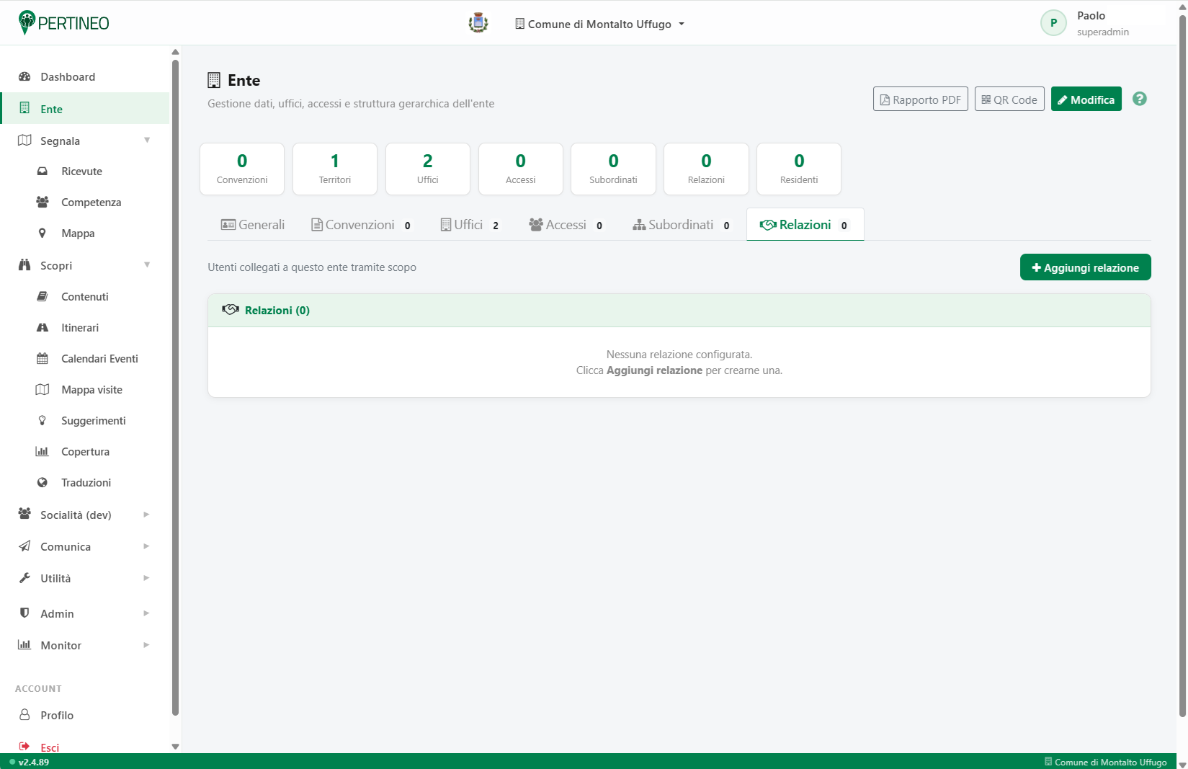
Task: Click the Accessi count card
Action: coord(521,169)
